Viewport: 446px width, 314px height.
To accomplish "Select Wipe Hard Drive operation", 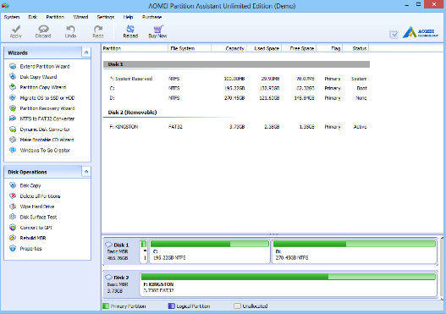I will [37, 207].
